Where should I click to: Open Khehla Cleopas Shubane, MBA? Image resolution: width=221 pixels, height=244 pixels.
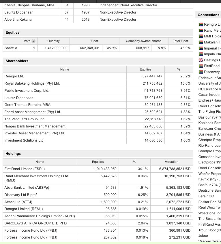29,5
